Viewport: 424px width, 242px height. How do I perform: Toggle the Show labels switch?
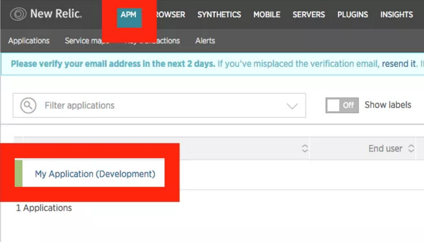click(x=342, y=105)
